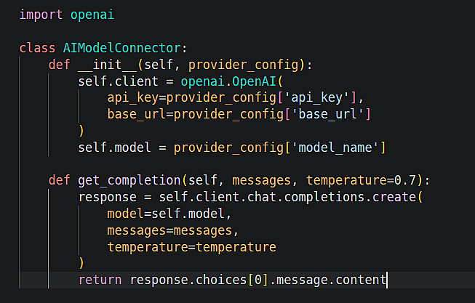475x303 pixels.
Task: Click the base_url keyword argument name
Action: click(x=136, y=115)
